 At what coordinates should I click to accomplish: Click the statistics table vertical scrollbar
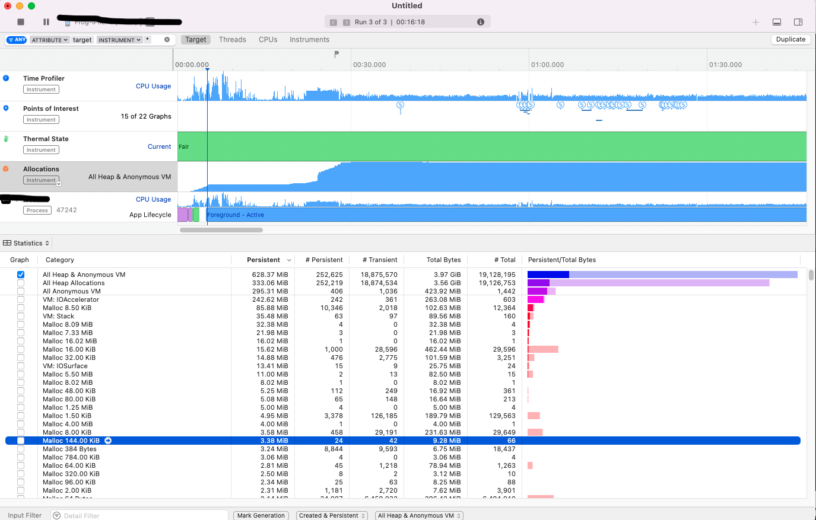(x=811, y=275)
